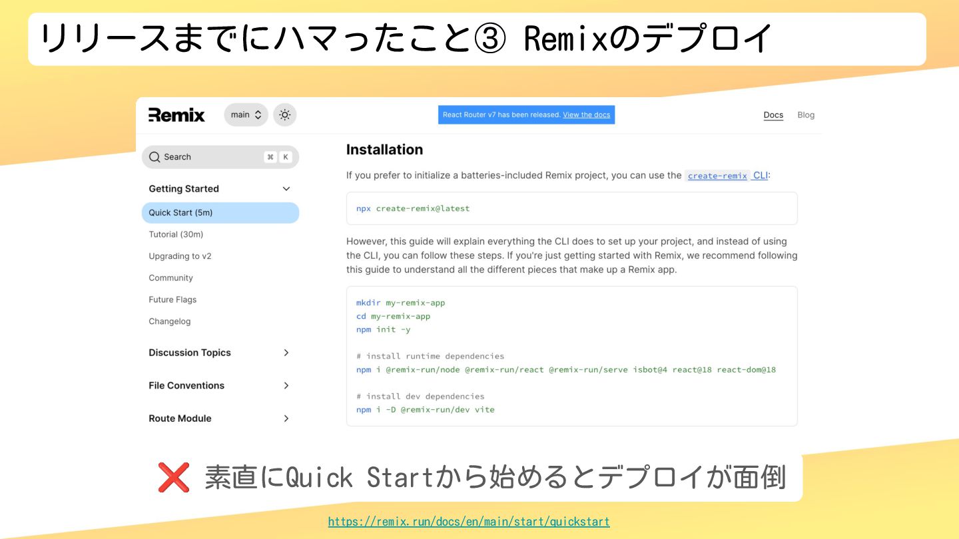This screenshot has height=539, width=959.
Task: Expand the File Conventions section
Action: pos(286,385)
